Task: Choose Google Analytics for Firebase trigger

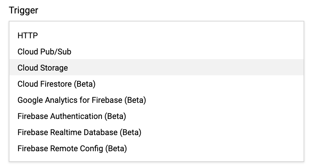Action: (82, 100)
